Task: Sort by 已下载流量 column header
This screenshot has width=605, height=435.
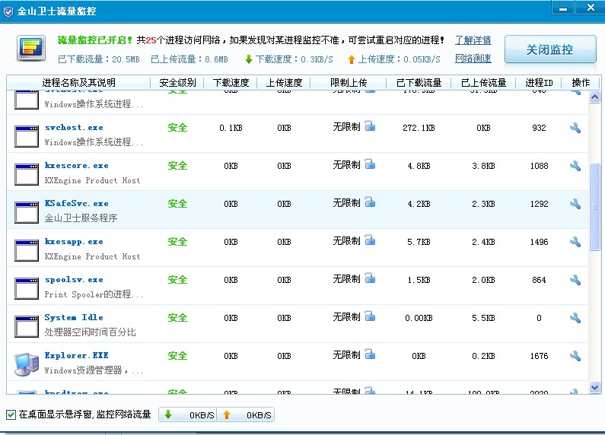Action: tap(419, 83)
